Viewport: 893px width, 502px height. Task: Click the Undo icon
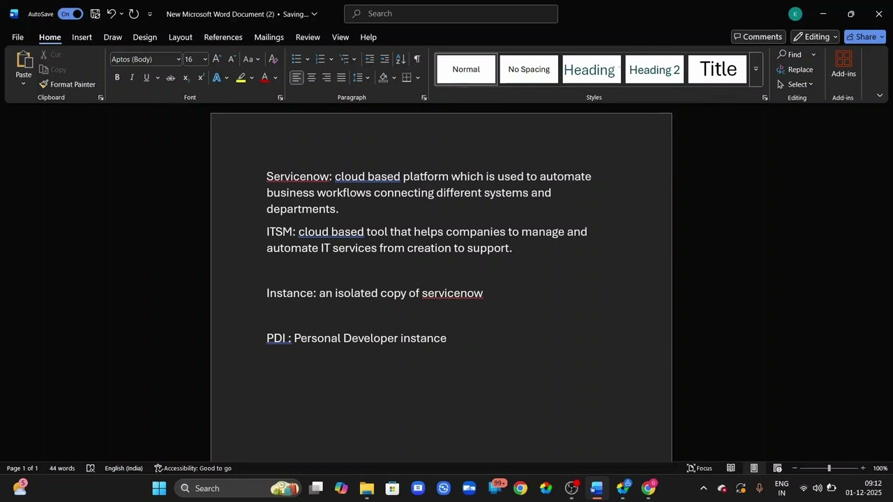[x=111, y=14]
